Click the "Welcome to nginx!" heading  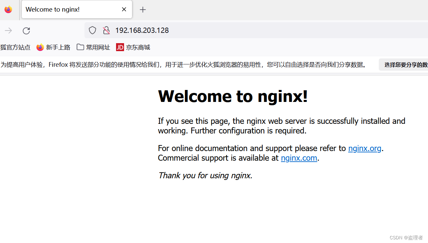233,96
